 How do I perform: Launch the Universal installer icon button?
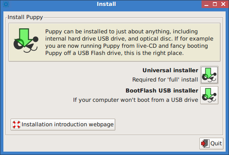209,75
